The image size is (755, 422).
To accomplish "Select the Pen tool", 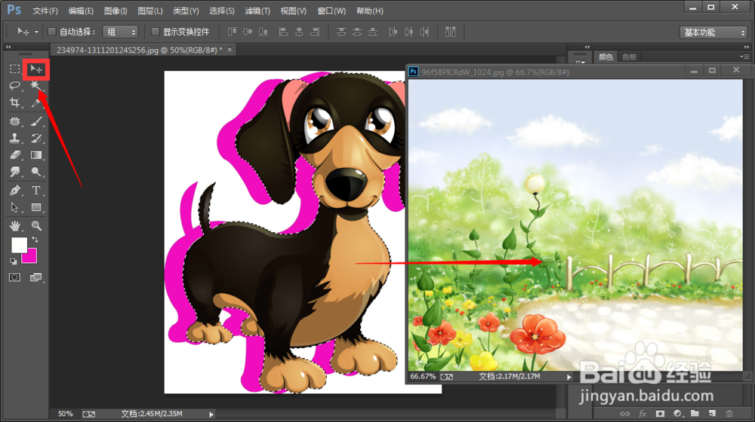I will click(x=15, y=191).
